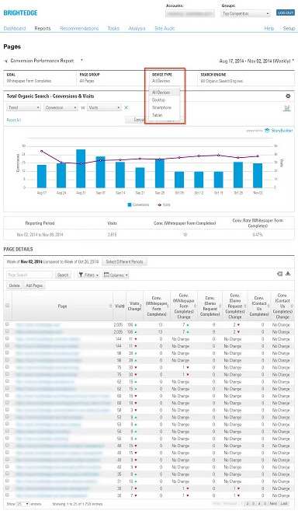298x511 pixels.
Task: Check the row with 31 visits
Action: [8, 481]
